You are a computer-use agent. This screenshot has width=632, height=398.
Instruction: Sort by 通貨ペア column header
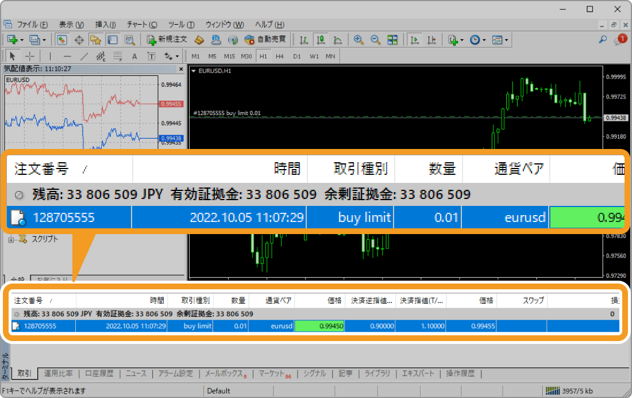pyautogui.click(x=272, y=301)
